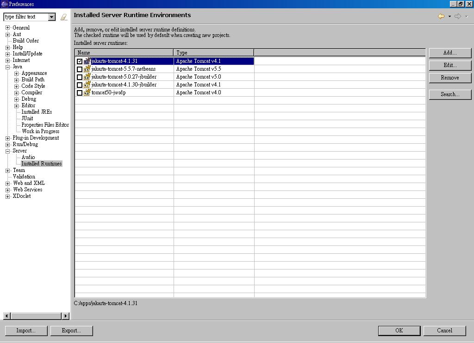Expand the Editor node under Java
474x343 pixels.
pos(16,106)
